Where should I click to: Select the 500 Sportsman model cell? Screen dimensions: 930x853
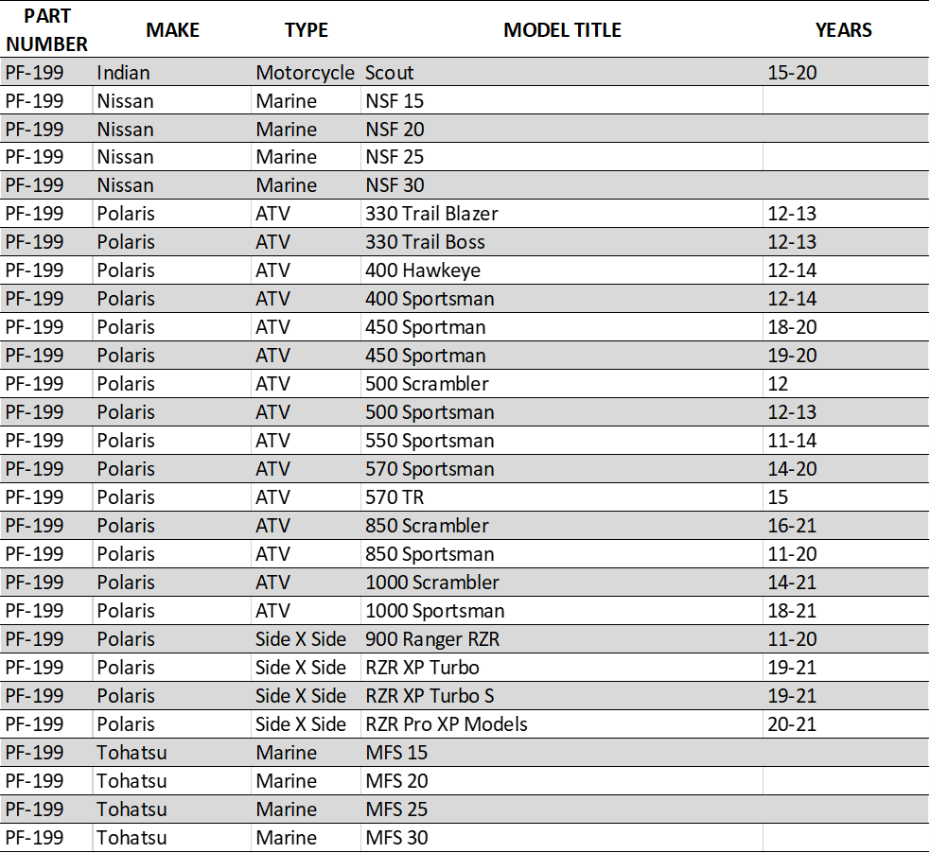click(562, 412)
